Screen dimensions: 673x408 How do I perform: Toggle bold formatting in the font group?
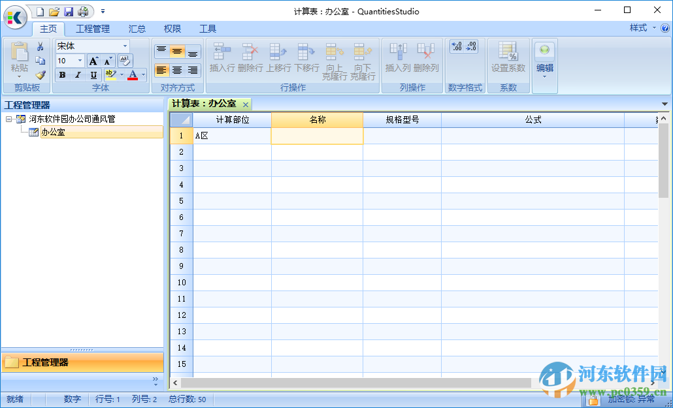[61, 75]
